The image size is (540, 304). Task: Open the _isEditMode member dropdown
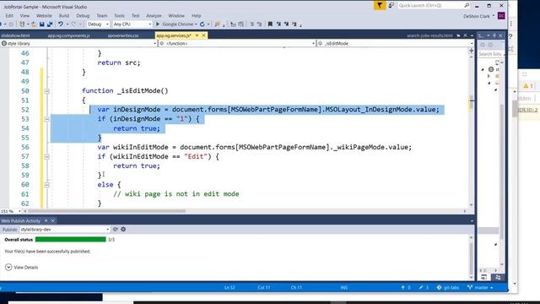396,43
